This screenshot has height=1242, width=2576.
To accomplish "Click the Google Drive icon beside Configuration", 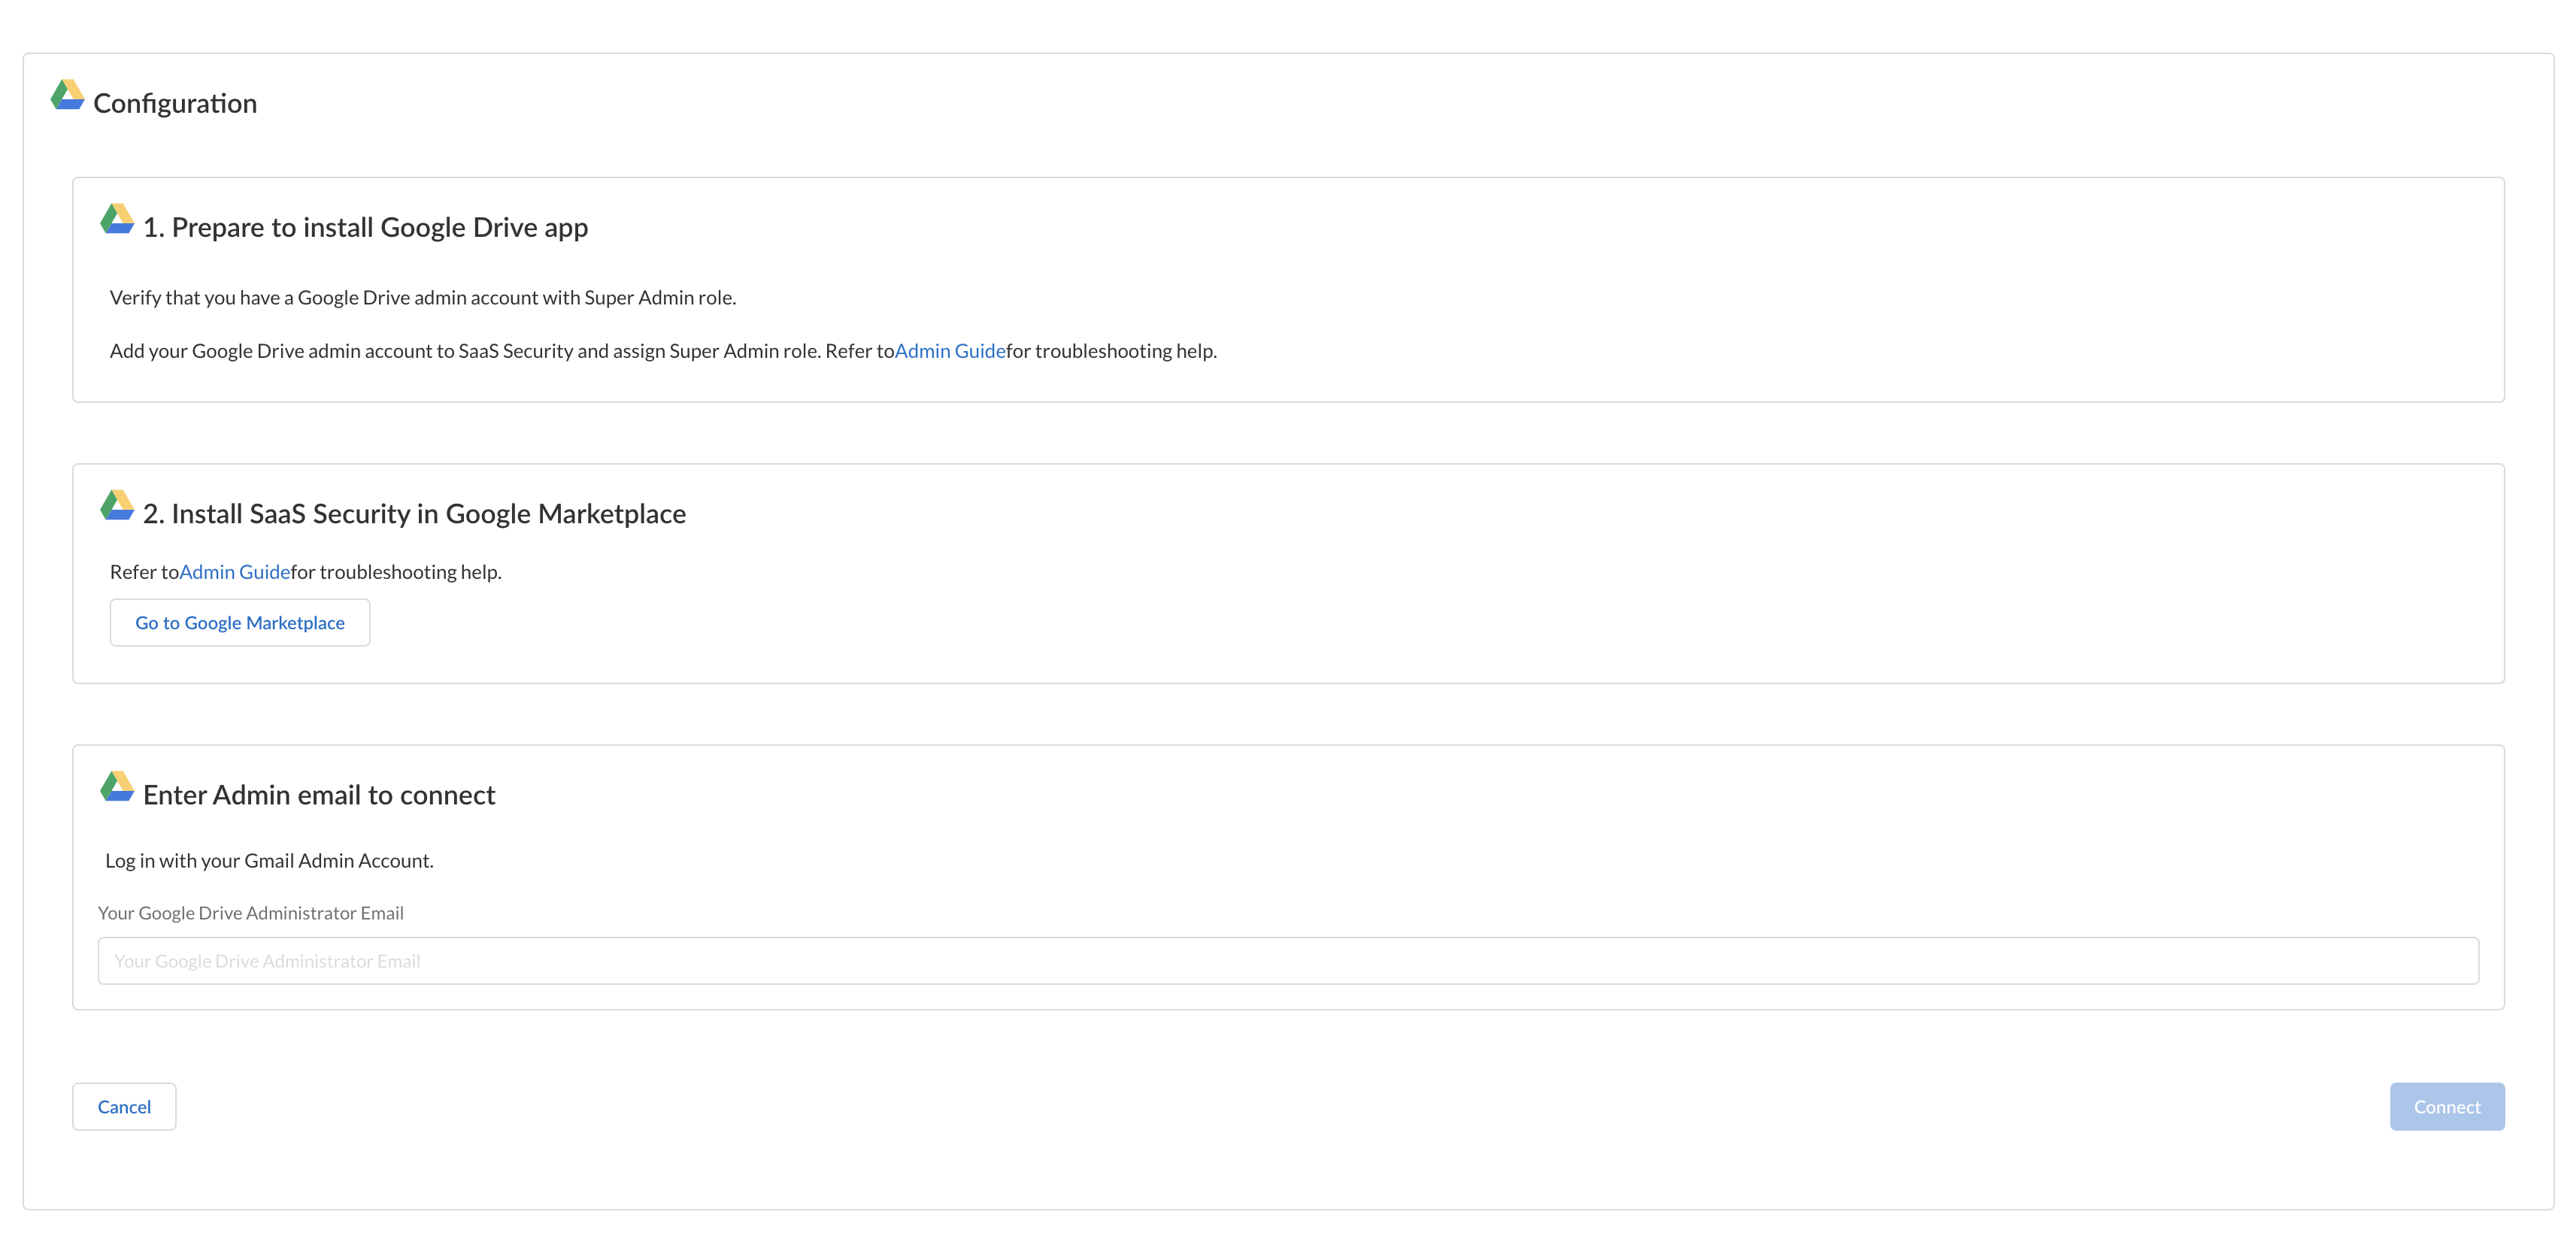I will point(67,95).
